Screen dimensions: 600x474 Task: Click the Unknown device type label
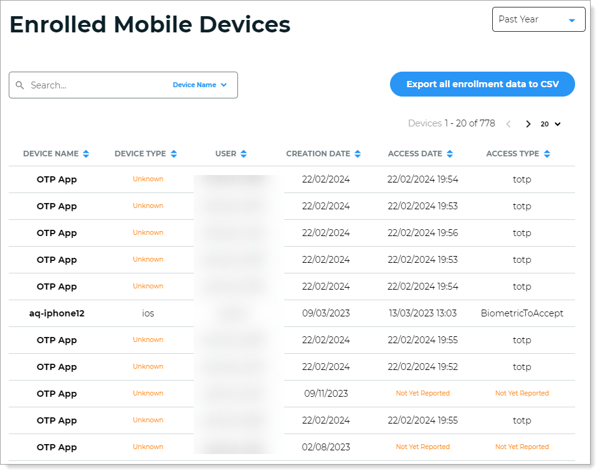tap(148, 179)
